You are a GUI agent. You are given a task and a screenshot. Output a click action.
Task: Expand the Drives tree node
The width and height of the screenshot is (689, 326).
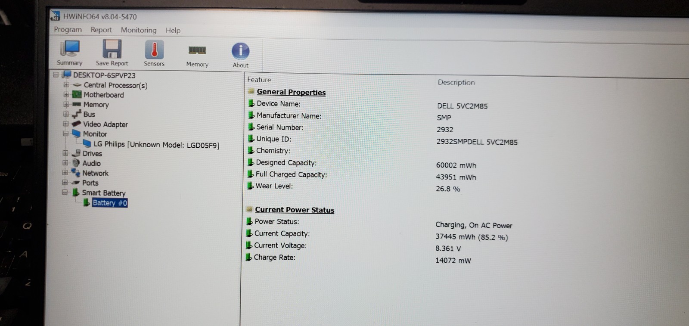(x=65, y=153)
